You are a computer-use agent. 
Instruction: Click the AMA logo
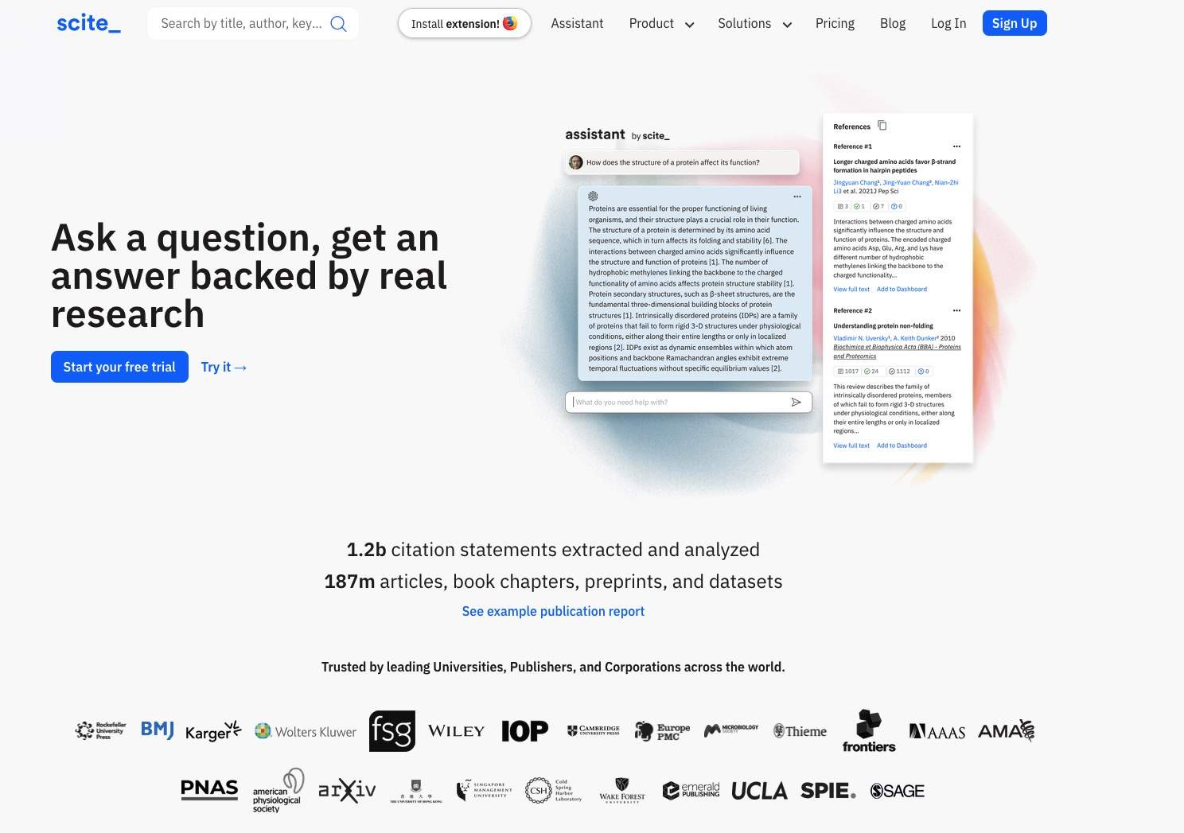click(x=1007, y=730)
